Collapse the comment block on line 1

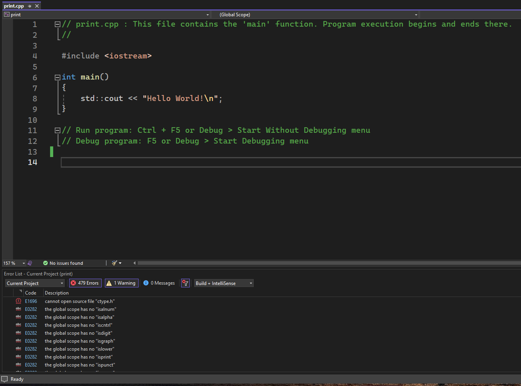(58, 24)
